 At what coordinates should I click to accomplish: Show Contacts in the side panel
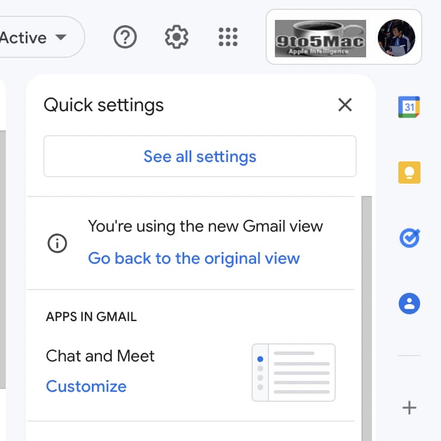(409, 304)
